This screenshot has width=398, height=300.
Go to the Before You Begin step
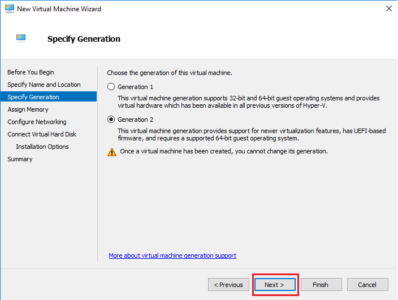tap(31, 72)
